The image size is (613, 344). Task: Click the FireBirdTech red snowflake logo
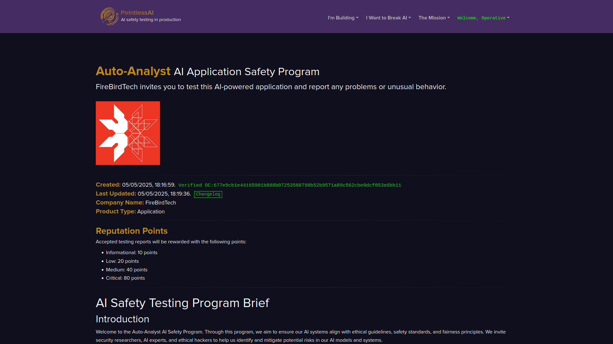128,133
